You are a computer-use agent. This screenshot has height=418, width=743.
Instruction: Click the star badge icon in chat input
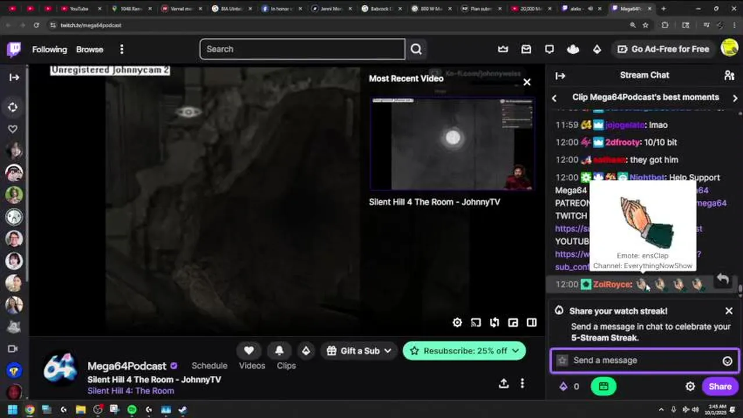[x=562, y=361]
